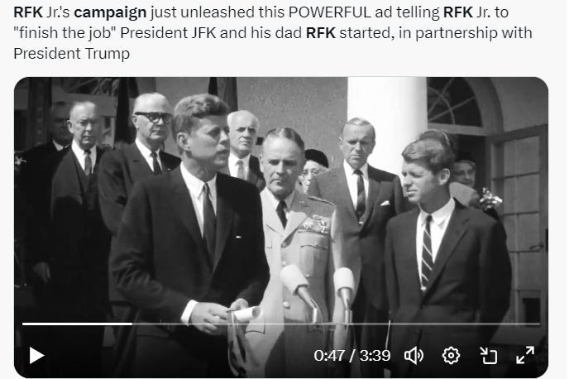569x379 pixels.
Task: Click the words "President Trump" ending the post
Action: [x=71, y=53]
